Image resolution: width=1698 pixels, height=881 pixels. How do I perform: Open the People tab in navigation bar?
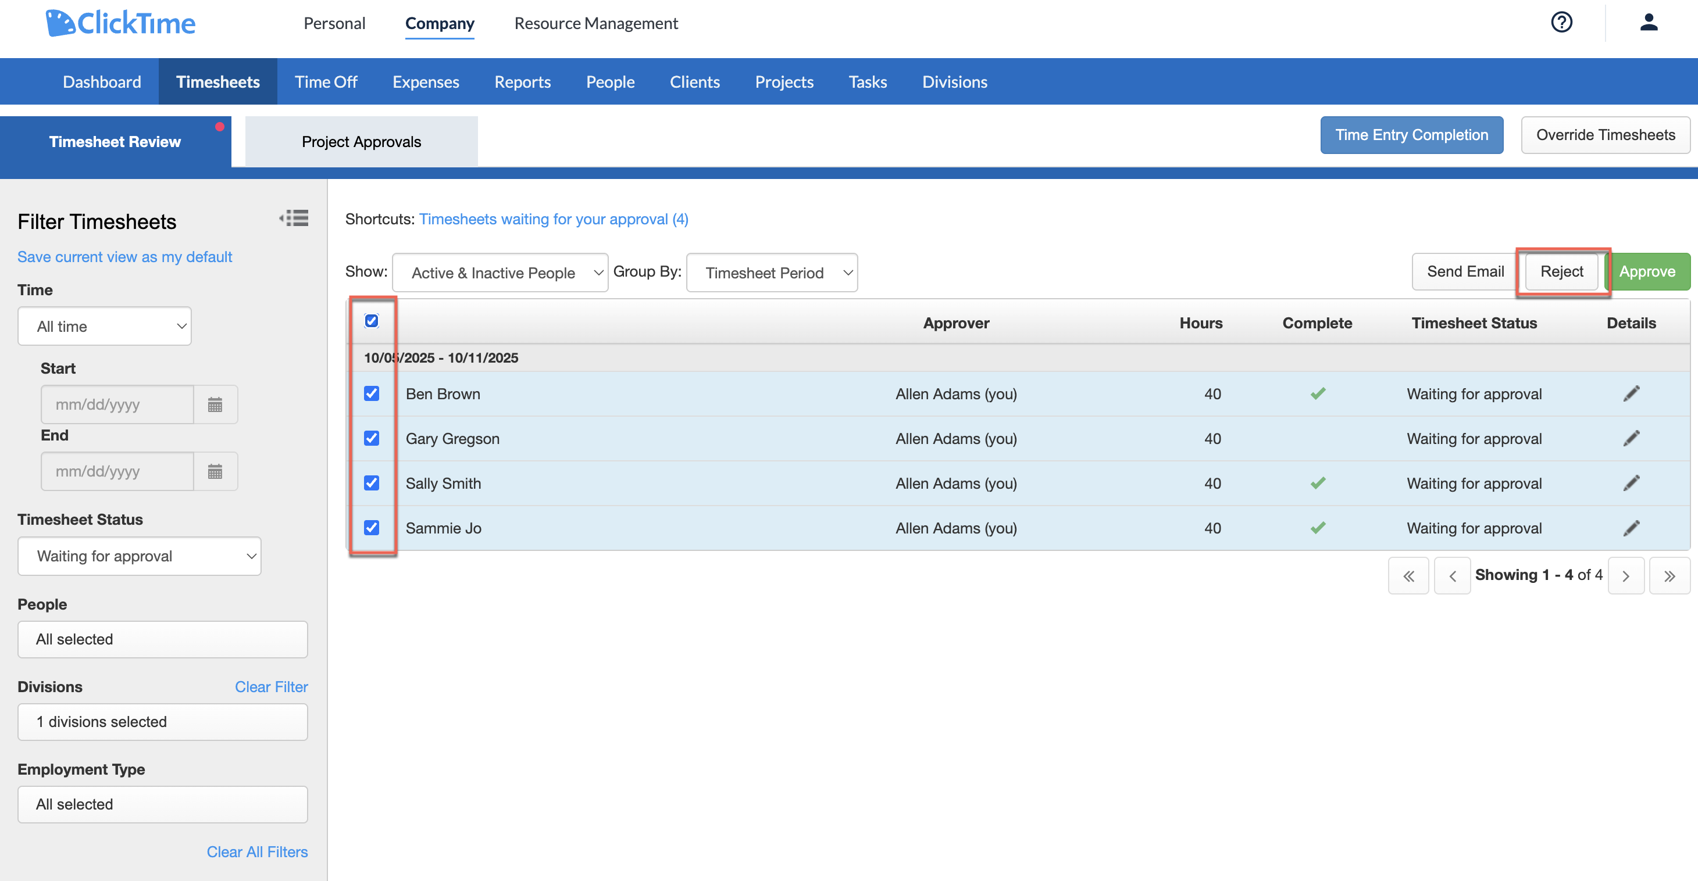611,82
